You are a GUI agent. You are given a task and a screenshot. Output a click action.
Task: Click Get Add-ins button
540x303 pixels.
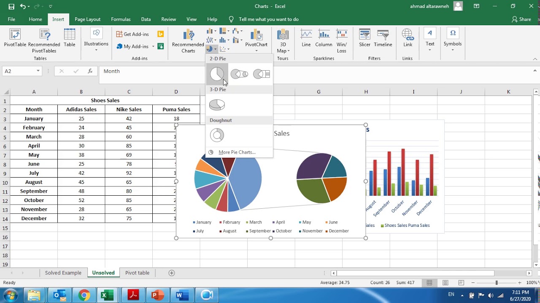coord(133,34)
